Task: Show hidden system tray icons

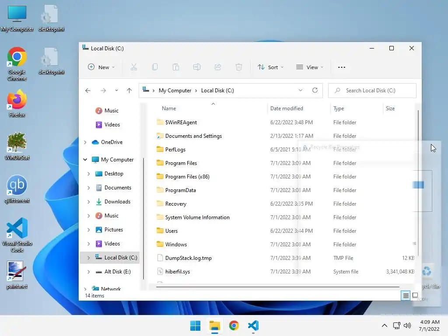Action: point(385,325)
